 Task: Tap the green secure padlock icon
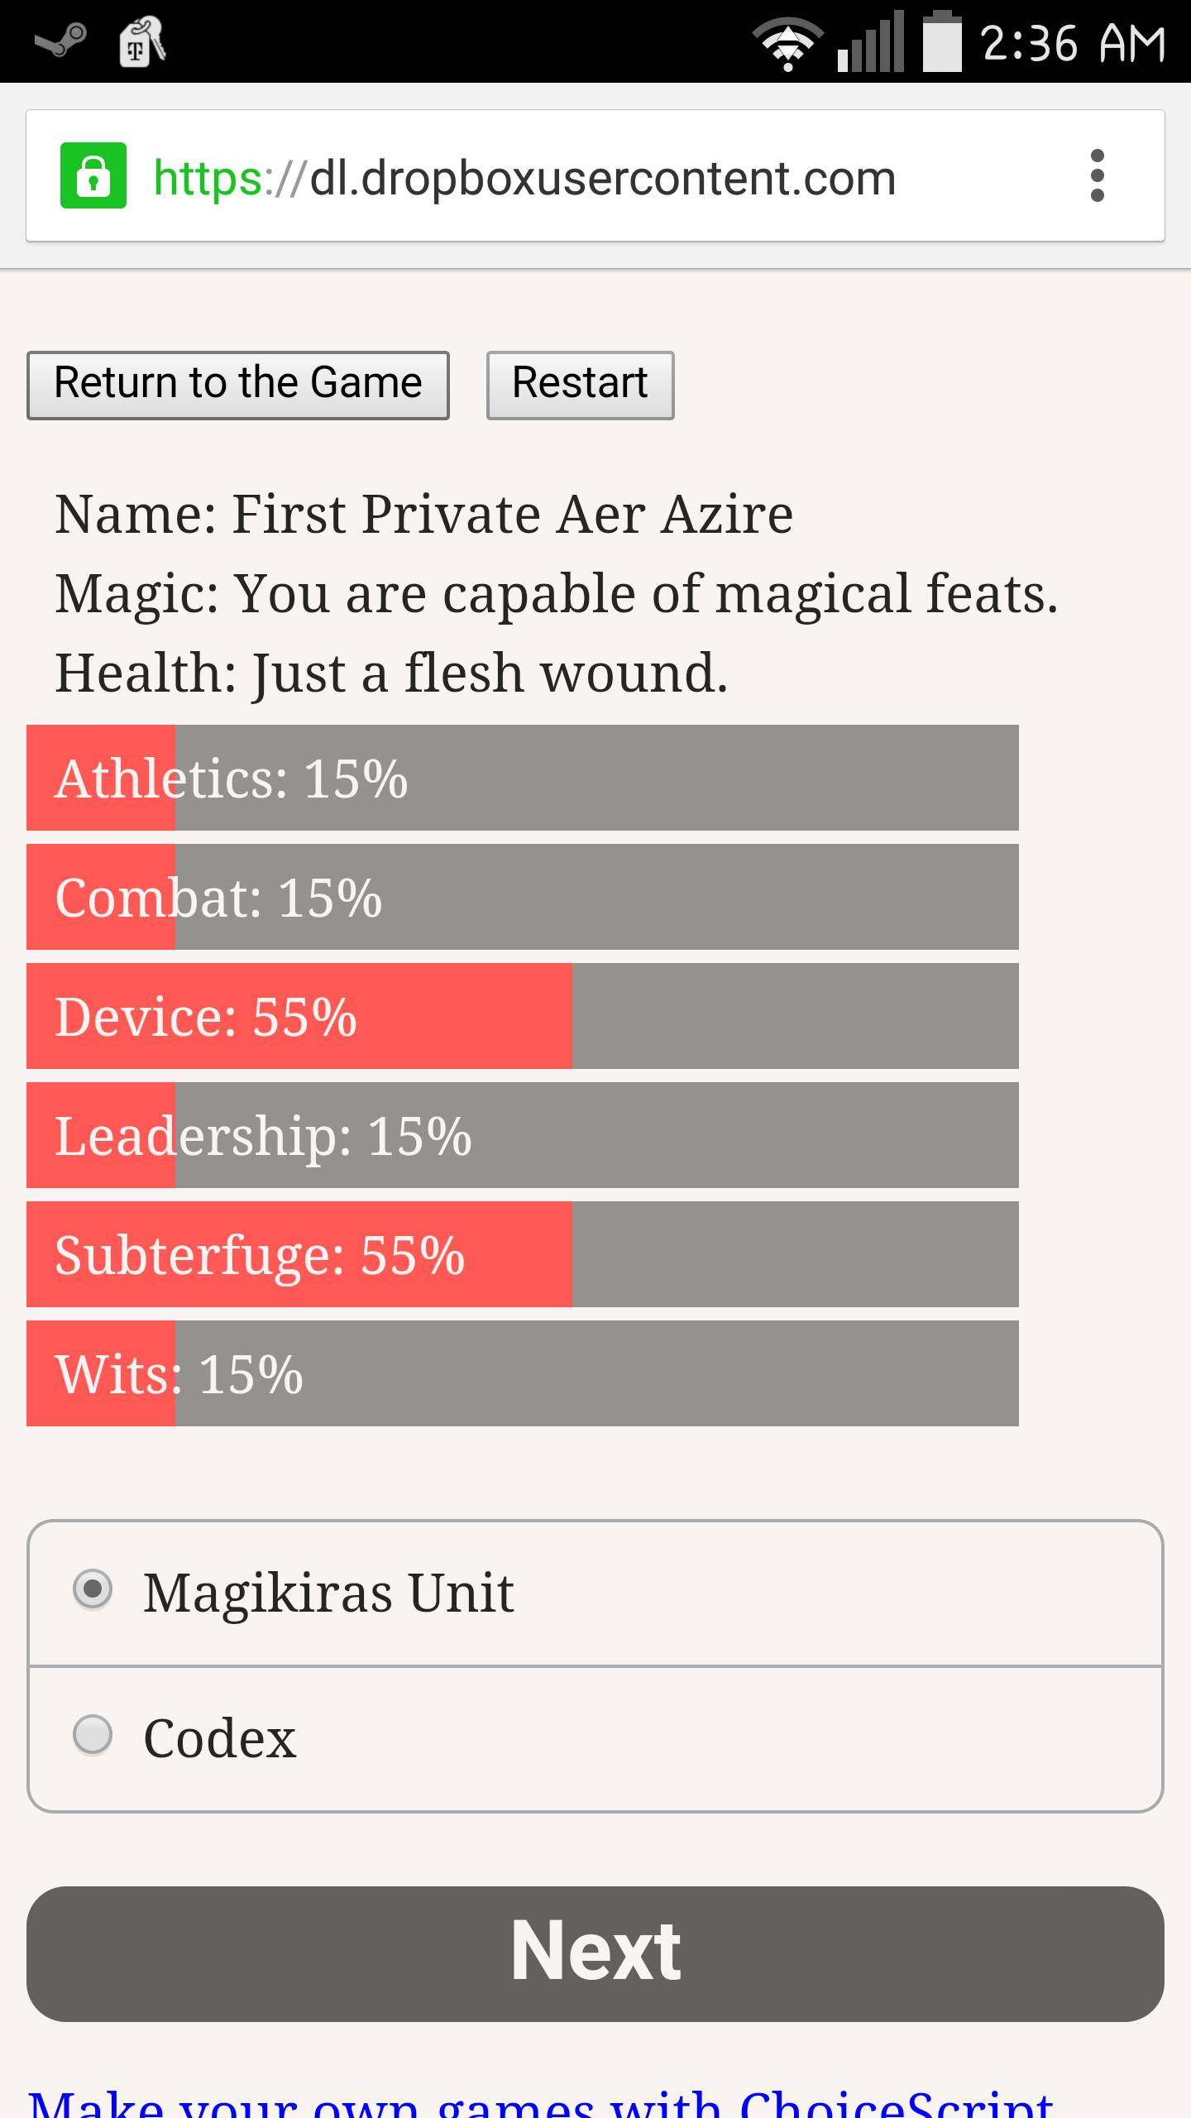pyautogui.click(x=93, y=175)
